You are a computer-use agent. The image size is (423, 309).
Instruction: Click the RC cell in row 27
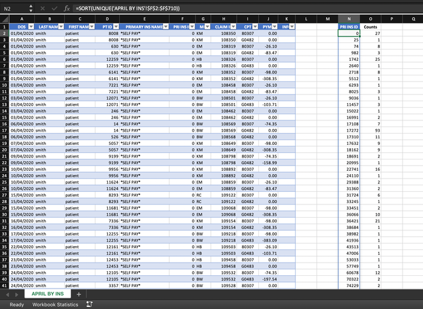tap(203, 195)
